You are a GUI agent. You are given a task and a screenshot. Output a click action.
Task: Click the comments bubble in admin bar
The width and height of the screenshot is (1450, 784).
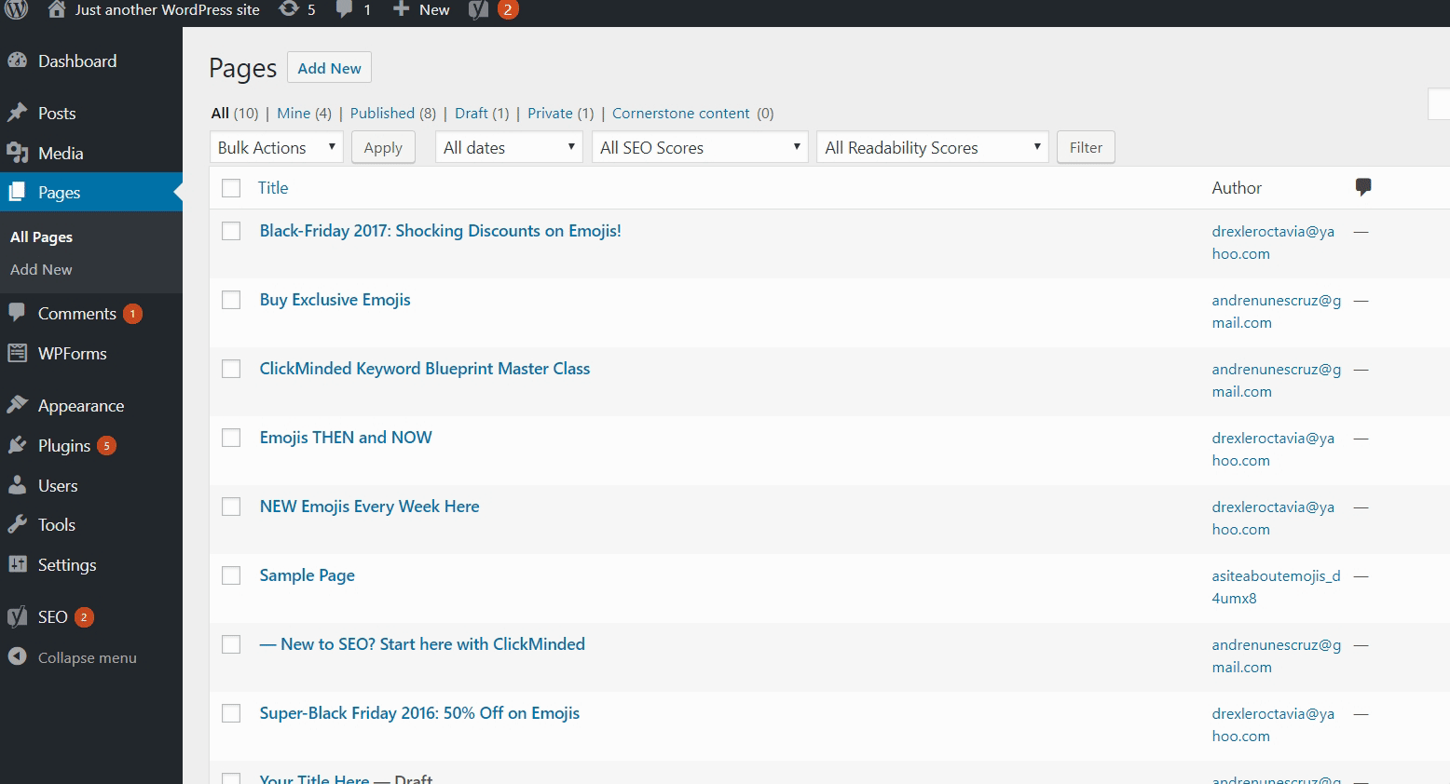point(345,9)
